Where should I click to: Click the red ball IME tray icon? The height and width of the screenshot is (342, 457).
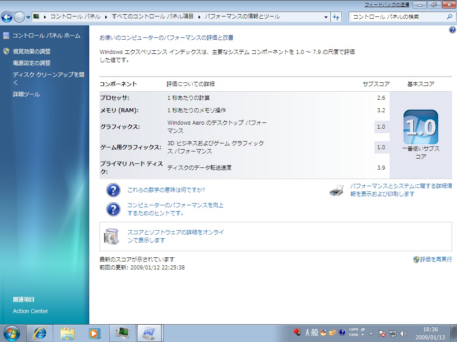[297, 332]
